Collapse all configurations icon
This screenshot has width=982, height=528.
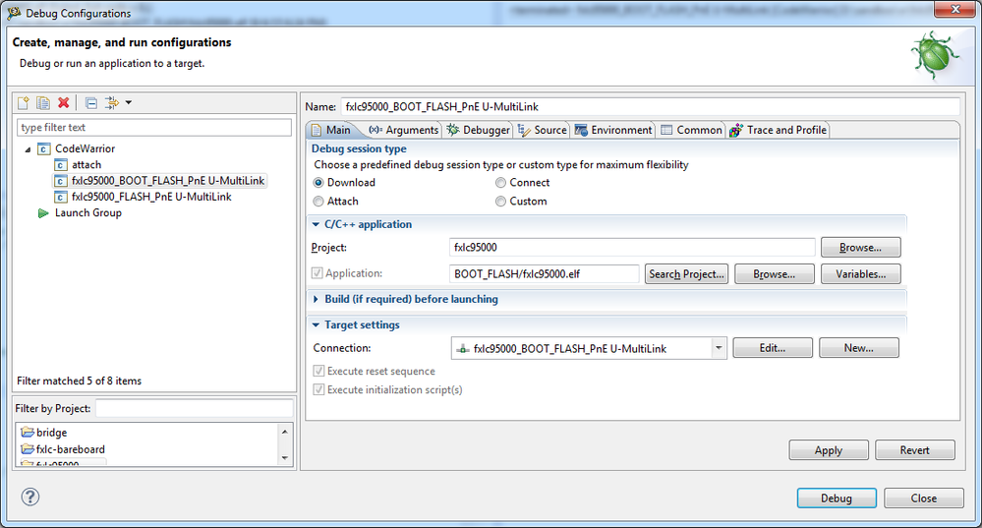(91, 102)
